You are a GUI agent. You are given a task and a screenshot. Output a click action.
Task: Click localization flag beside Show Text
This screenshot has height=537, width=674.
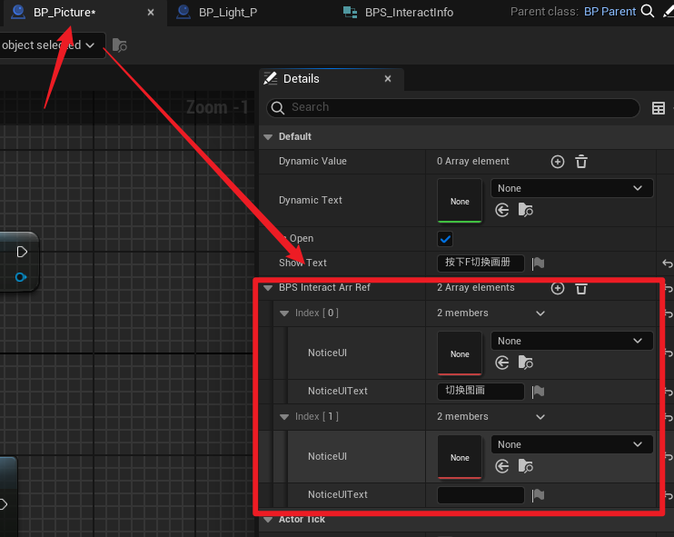[538, 264]
